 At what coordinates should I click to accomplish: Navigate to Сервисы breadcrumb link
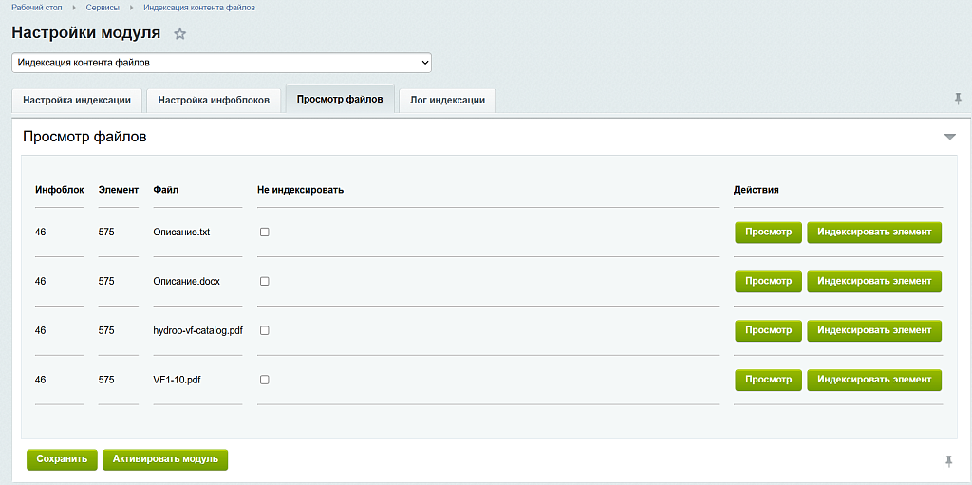pyautogui.click(x=103, y=8)
